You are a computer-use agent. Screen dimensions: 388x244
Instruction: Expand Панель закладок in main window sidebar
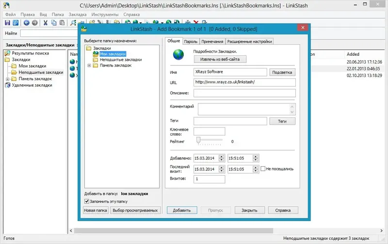tap(8, 79)
